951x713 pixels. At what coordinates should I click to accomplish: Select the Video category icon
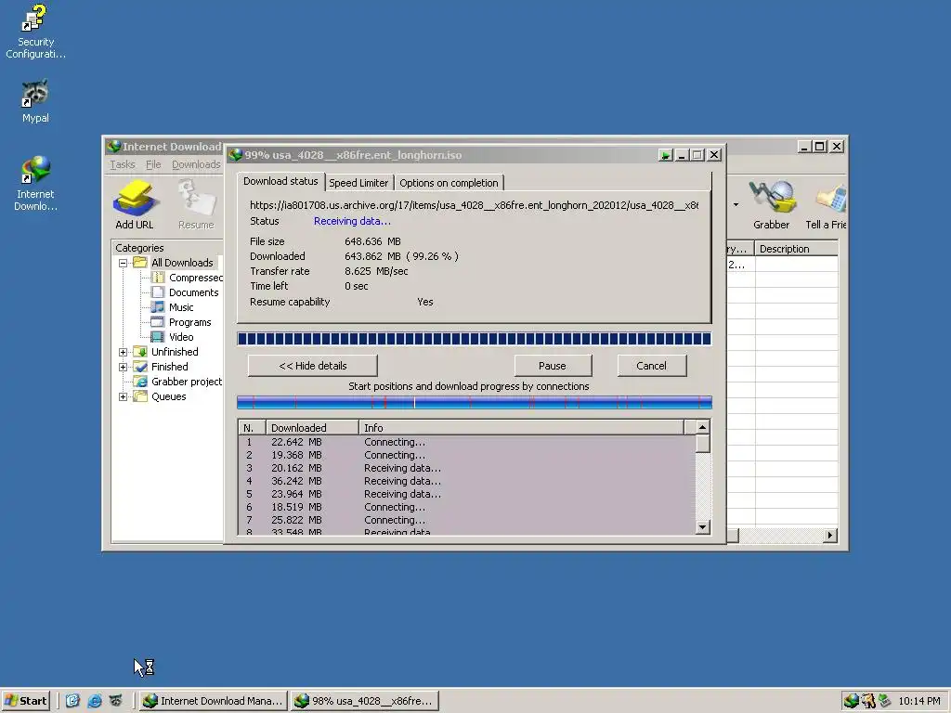[x=158, y=337]
